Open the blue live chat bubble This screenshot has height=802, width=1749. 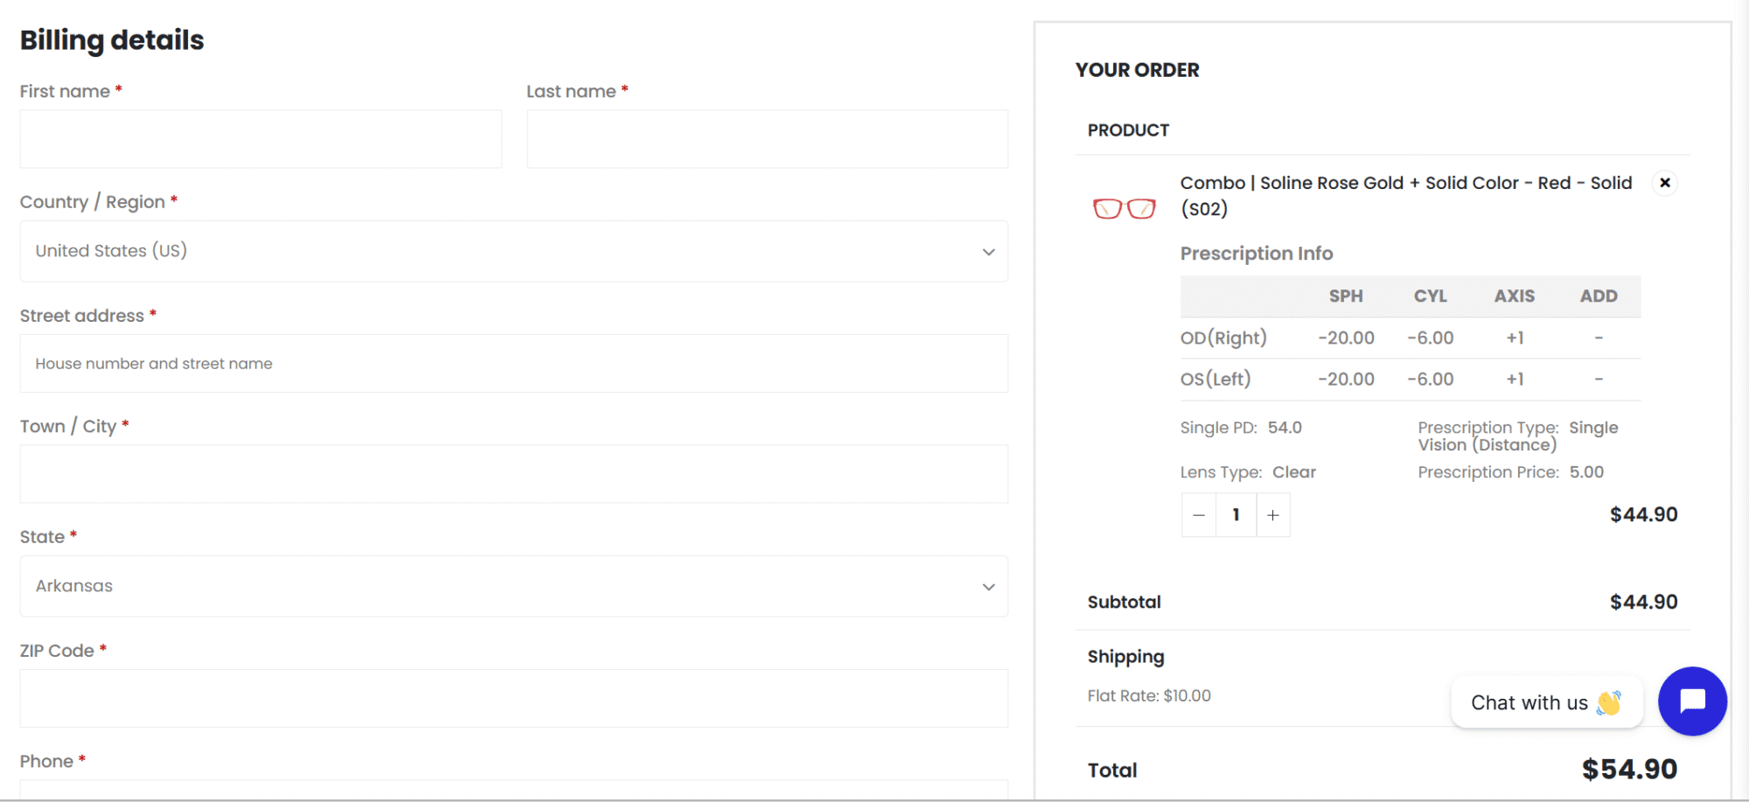[1692, 701]
